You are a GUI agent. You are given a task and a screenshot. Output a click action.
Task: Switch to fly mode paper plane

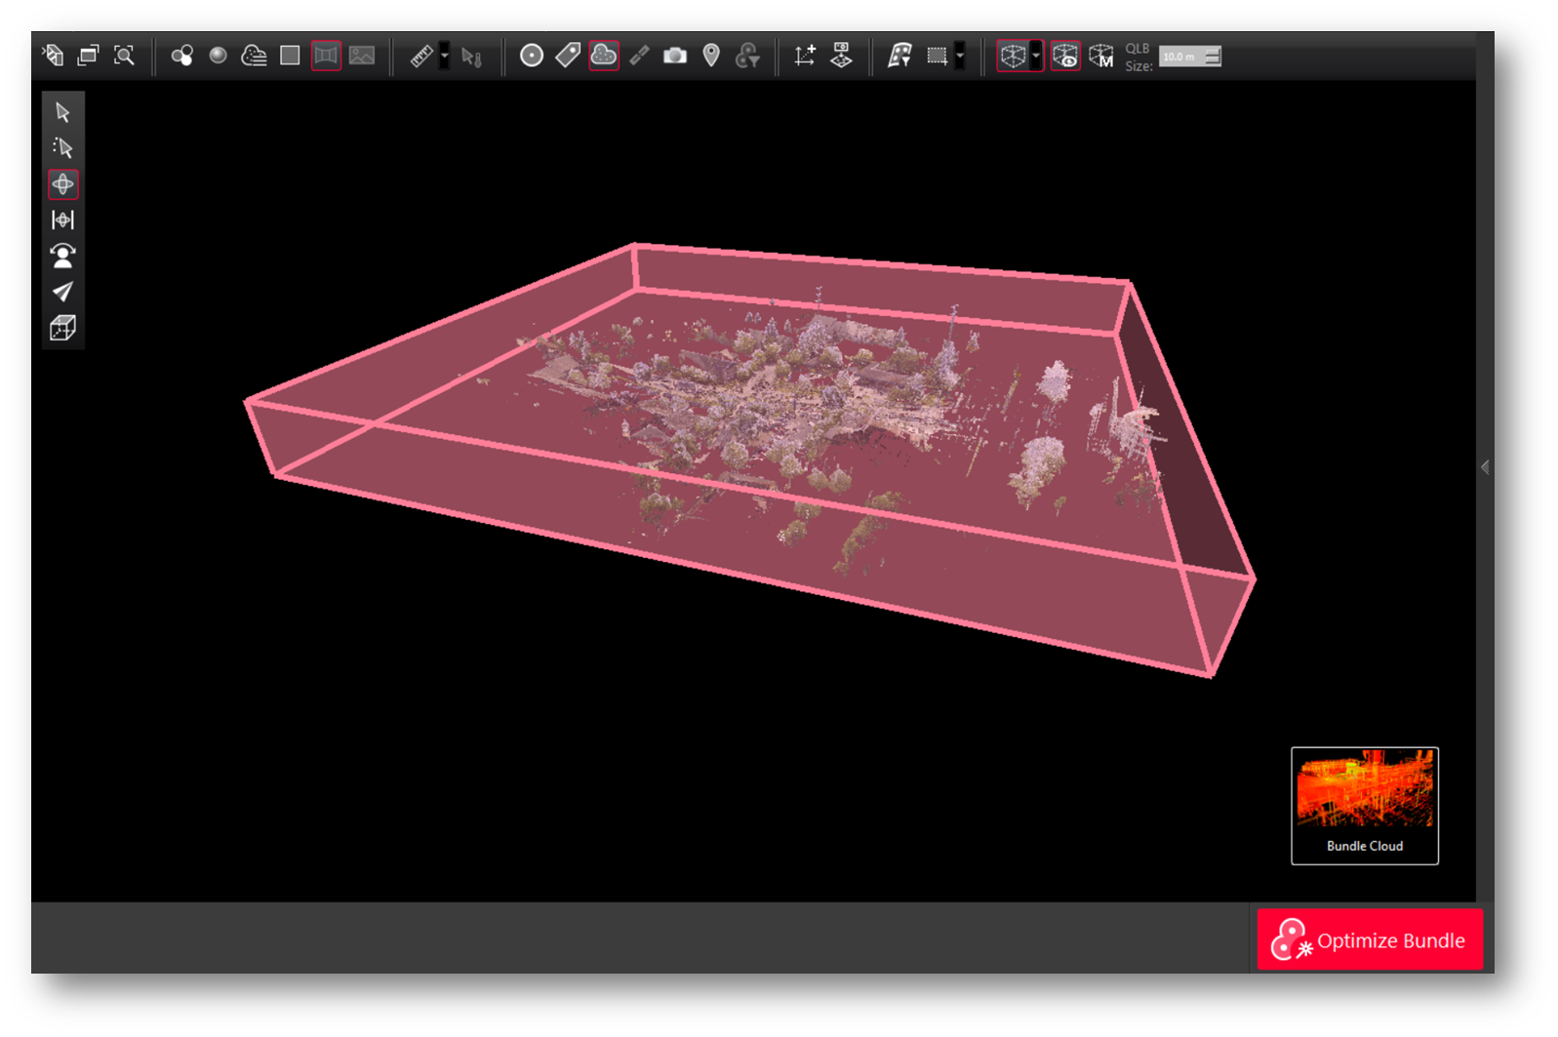[62, 292]
